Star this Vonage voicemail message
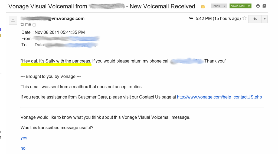This screenshot has height=154, width=278. 244,18
